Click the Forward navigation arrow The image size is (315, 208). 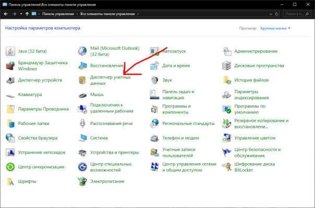[14, 14]
